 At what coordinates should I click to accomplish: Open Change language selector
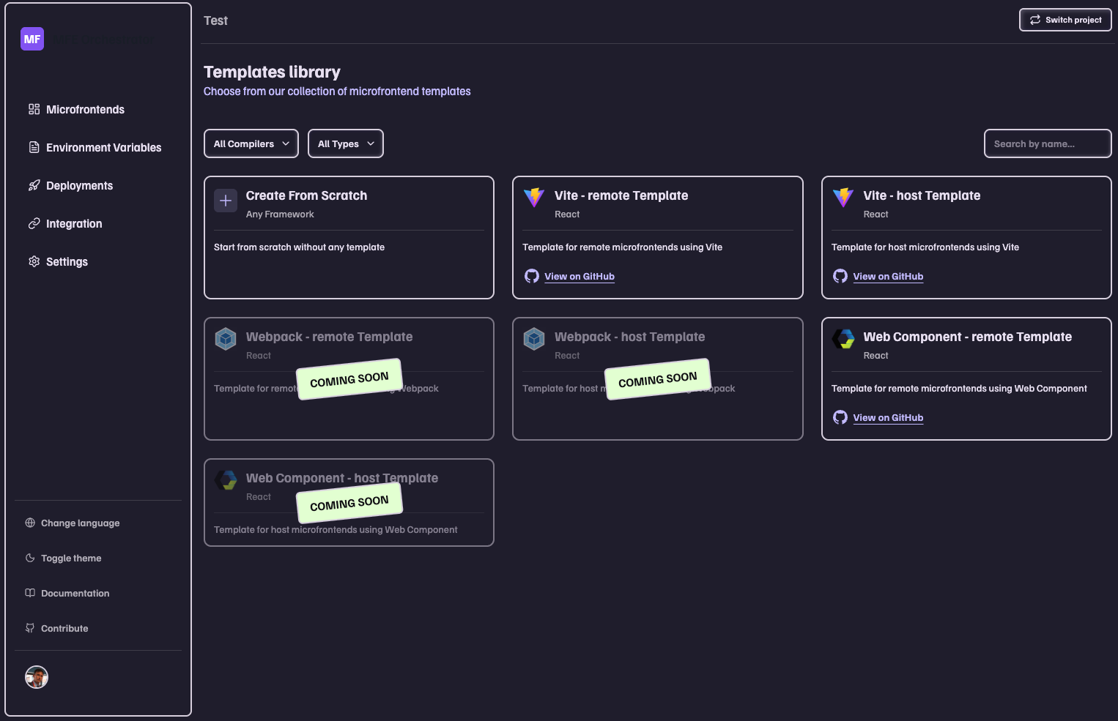(80, 523)
